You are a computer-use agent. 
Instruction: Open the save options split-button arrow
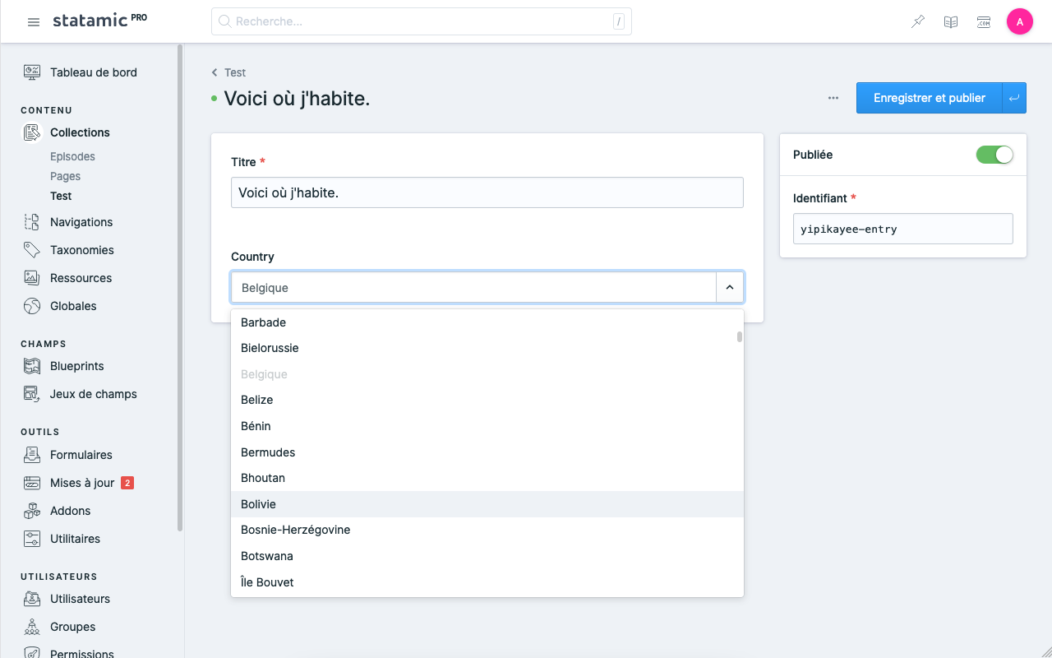pyautogui.click(x=1014, y=98)
